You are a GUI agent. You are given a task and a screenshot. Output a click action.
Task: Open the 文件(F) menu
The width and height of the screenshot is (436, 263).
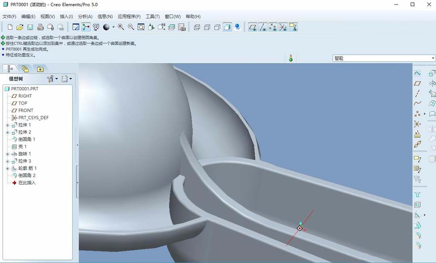click(9, 17)
